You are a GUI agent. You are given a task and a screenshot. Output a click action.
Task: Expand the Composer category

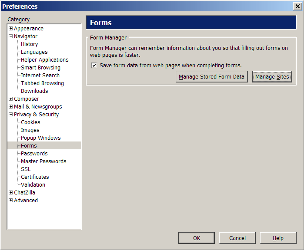[x=11, y=99]
